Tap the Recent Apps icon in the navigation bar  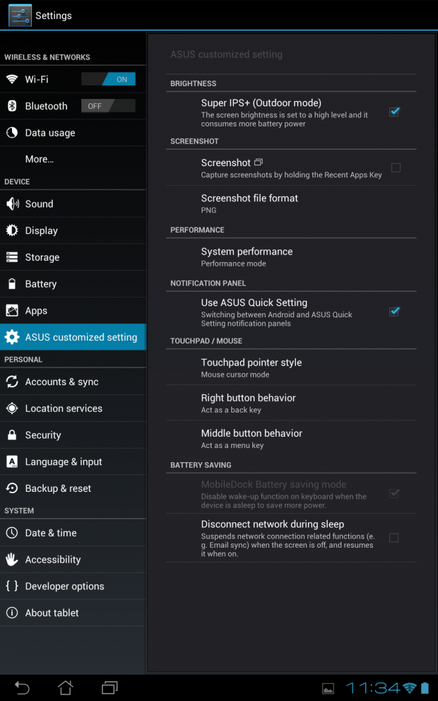[x=109, y=686]
